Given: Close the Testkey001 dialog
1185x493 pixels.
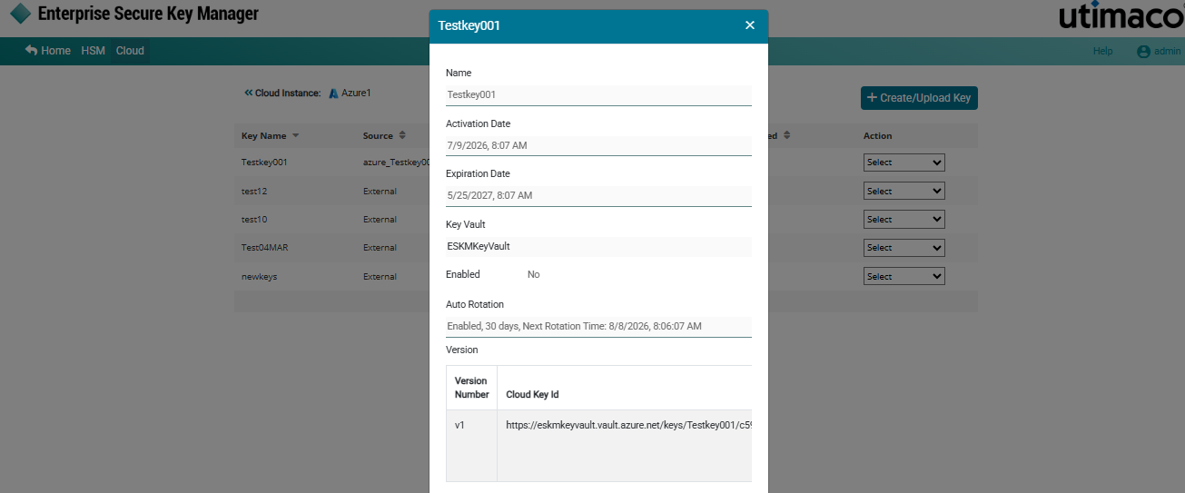Looking at the screenshot, I should point(750,25).
